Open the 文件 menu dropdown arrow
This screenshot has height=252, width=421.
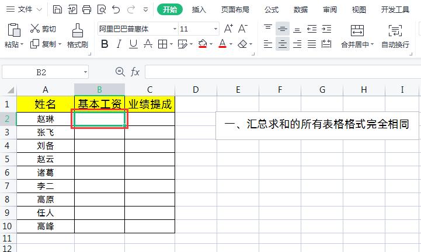(39, 10)
